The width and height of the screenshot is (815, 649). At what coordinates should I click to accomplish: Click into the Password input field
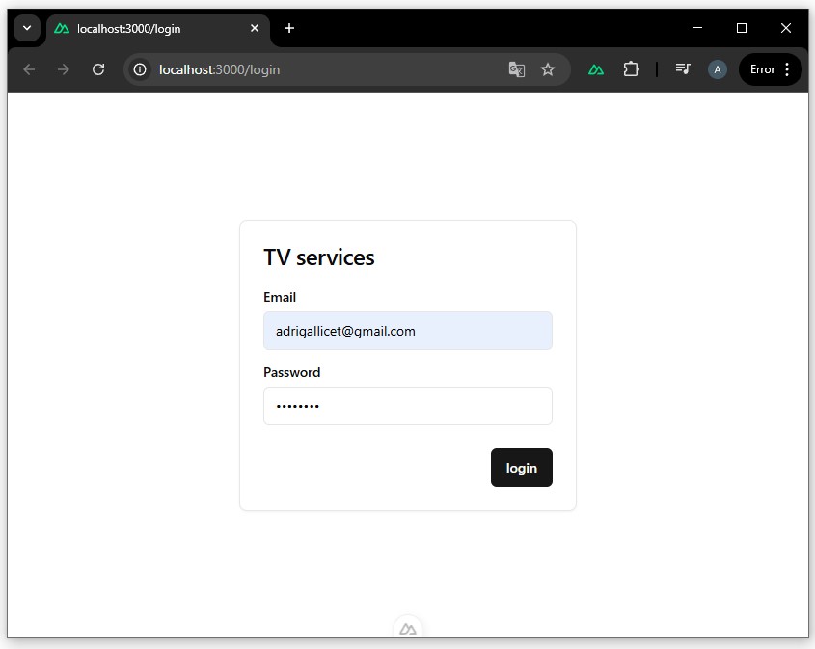point(407,406)
